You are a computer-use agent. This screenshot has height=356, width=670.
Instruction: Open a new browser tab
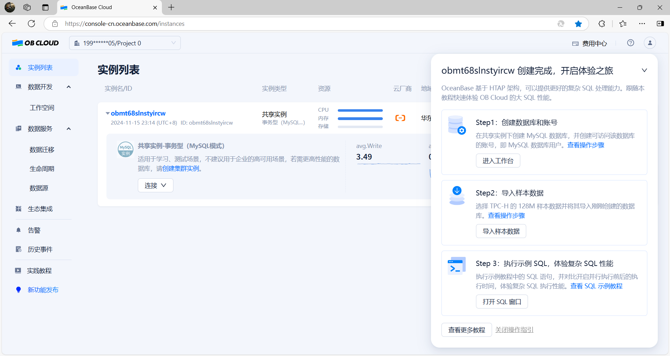pos(171,7)
